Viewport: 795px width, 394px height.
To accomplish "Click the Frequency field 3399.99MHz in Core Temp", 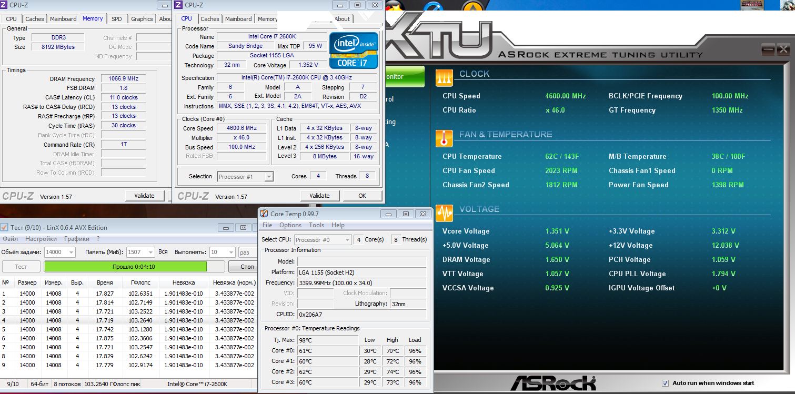I will point(361,282).
